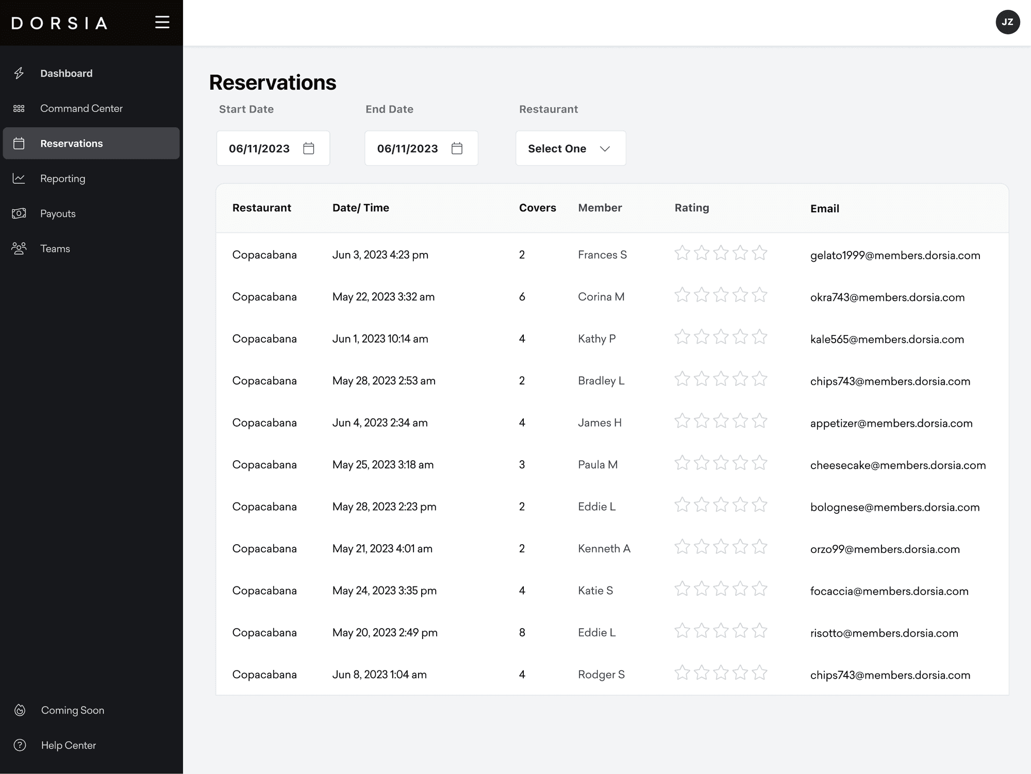The height and width of the screenshot is (774, 1031).
Task: Open the JZ user avatar menu
Action: pyautogui.click(x=1007, y=22)
